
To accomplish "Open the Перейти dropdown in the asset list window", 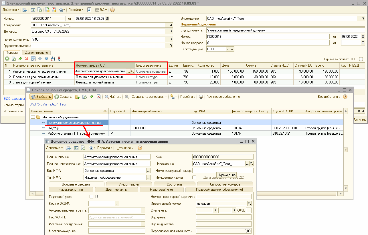I will tap(188, 97).
